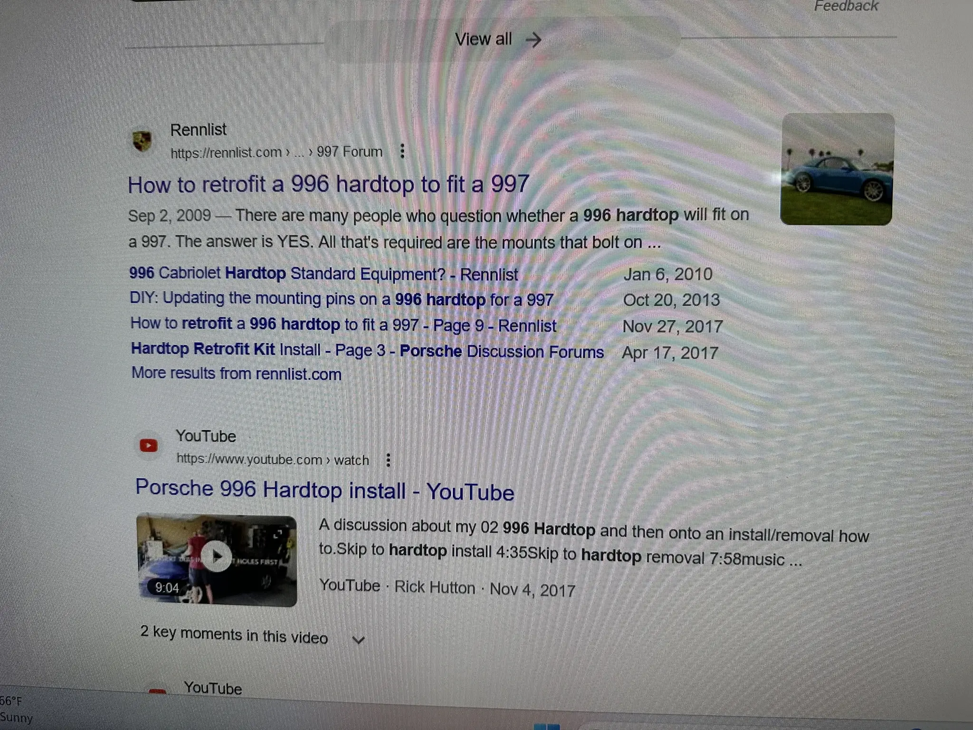Screen dimensions: 973x730
Task: Open the Sunny weather taskbar widget
Action: pyautogui.click(x=17, y=709)
